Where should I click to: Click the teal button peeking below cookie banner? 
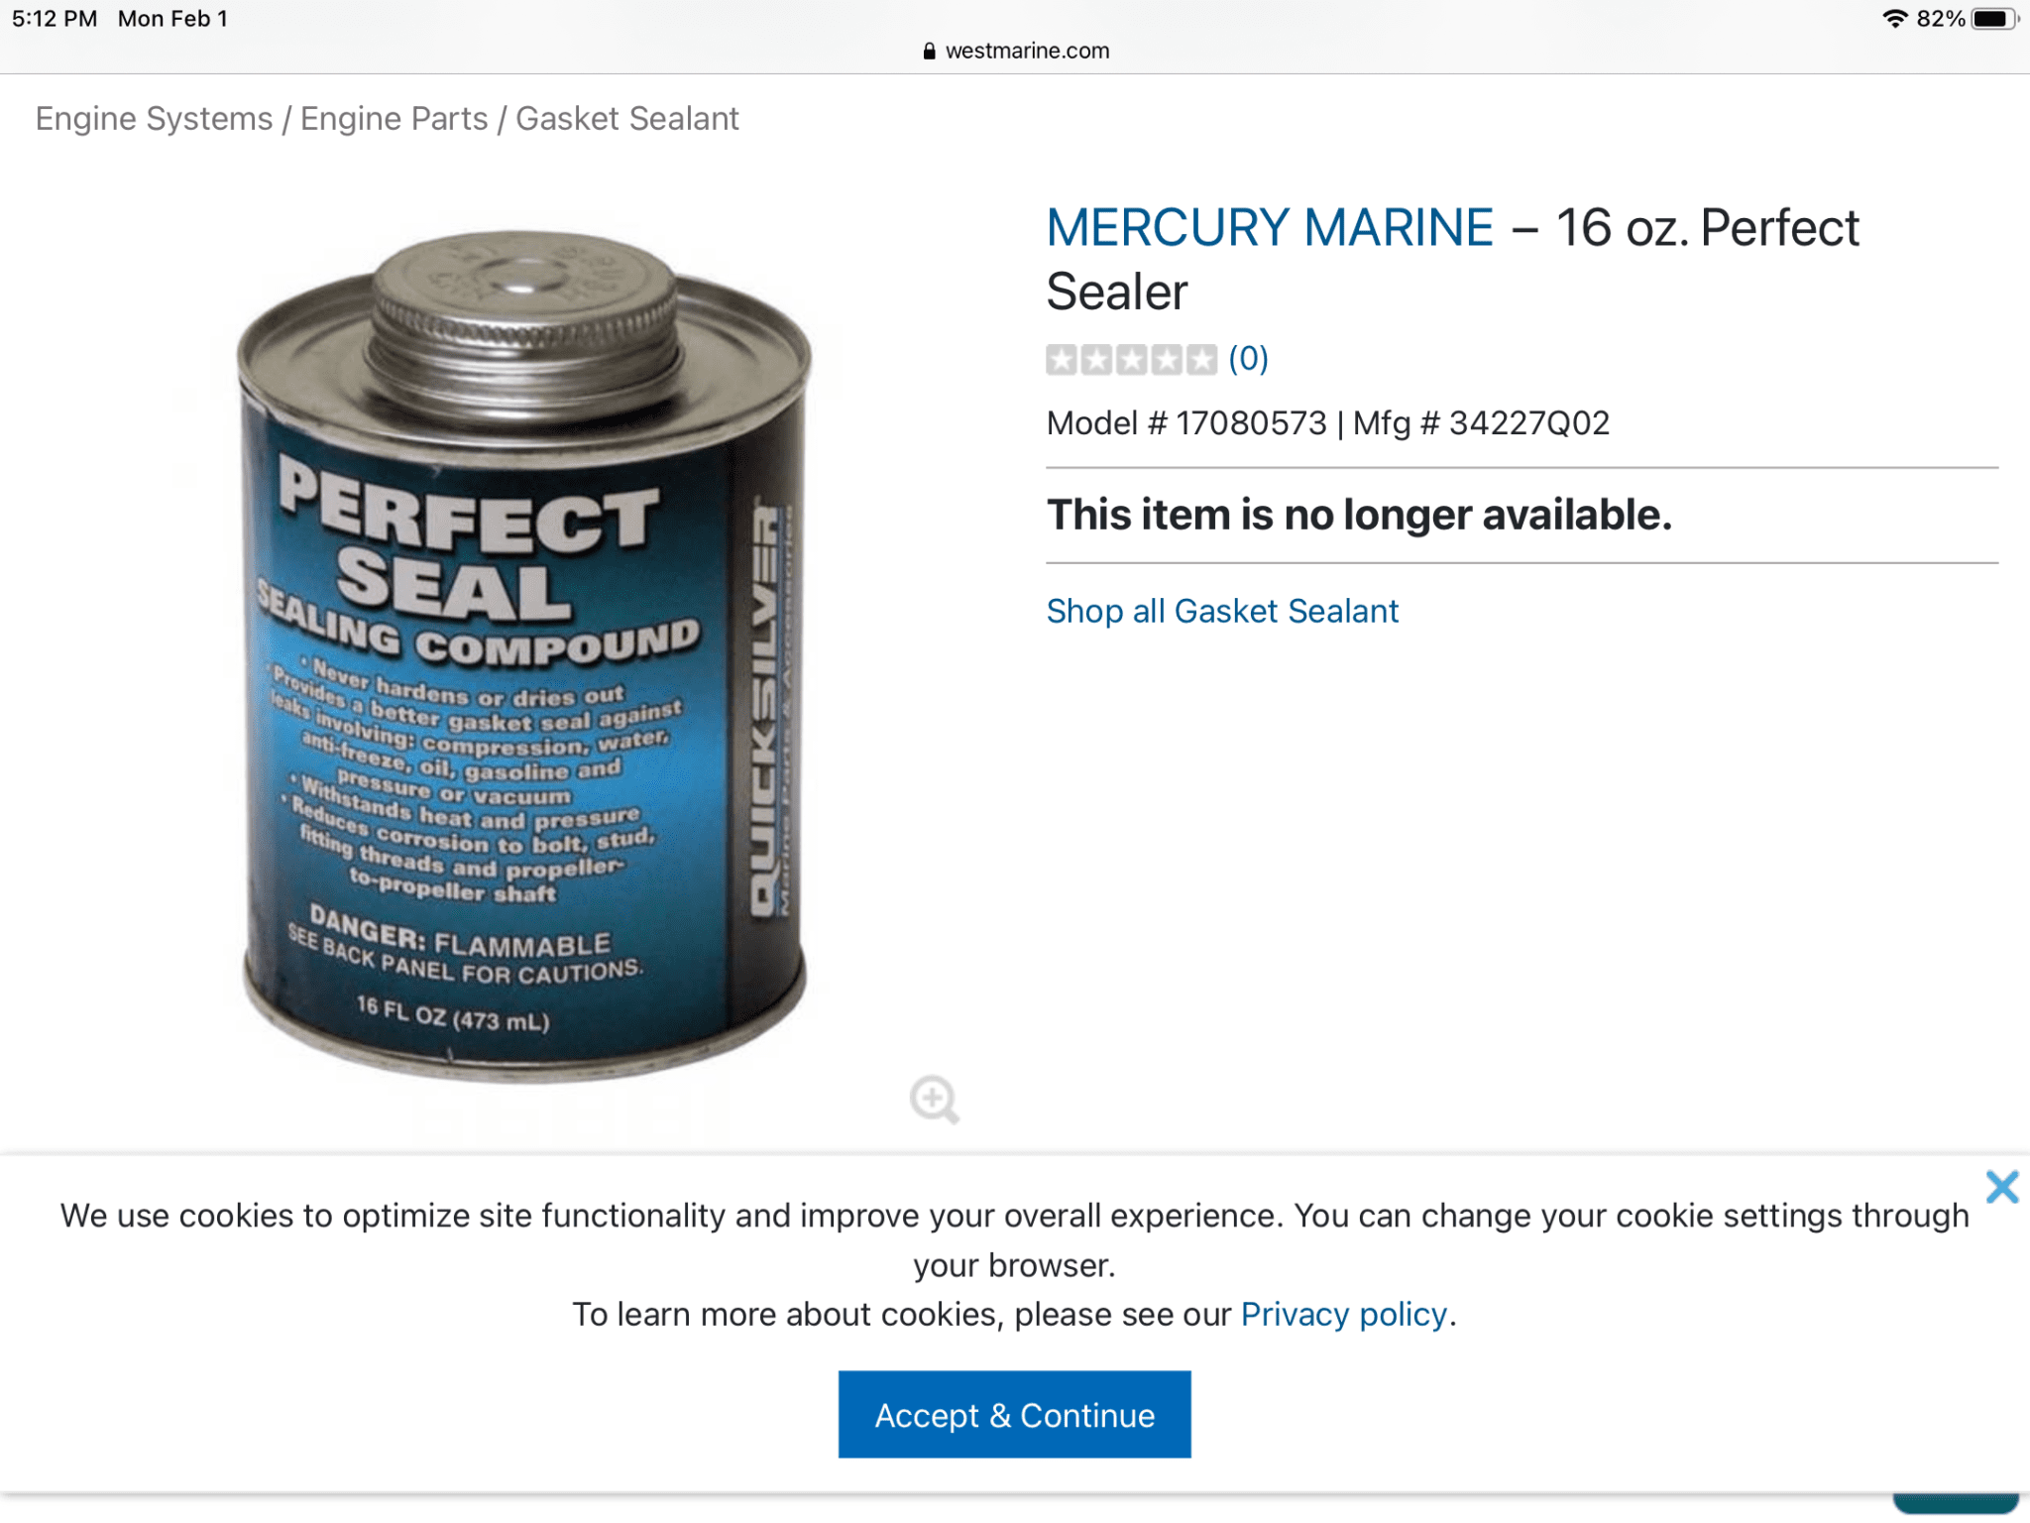pyautogui.click(x=1956, y=1503)
